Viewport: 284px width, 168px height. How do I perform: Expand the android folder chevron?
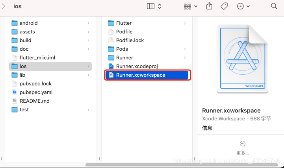88,23
